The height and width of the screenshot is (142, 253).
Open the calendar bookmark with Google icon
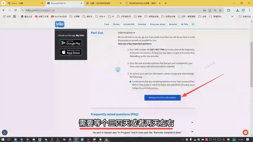tap(187, 16)
